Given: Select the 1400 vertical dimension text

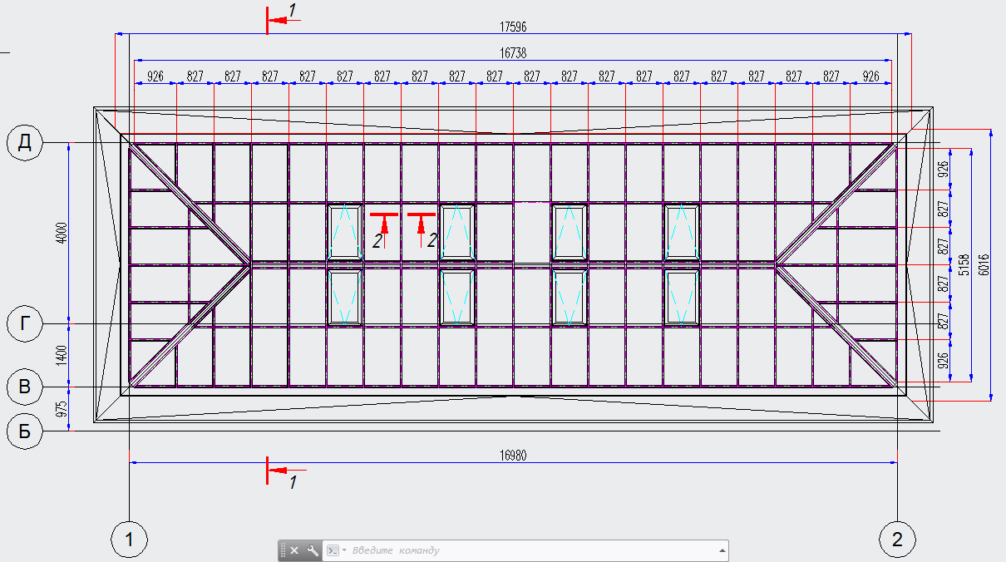Looking at the screenshot, I should (62, 355).
